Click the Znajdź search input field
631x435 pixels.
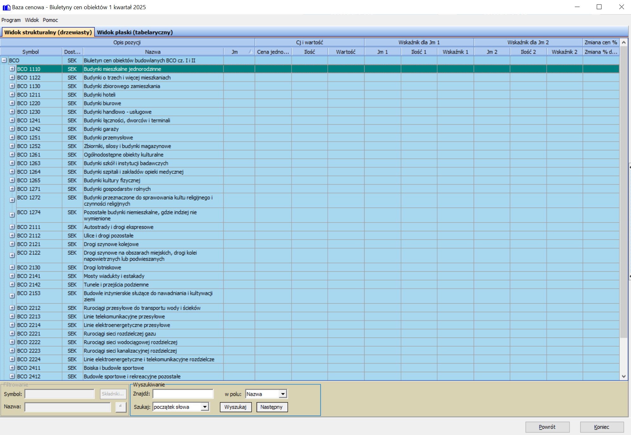pyautogui.click(x=183, y=394)
